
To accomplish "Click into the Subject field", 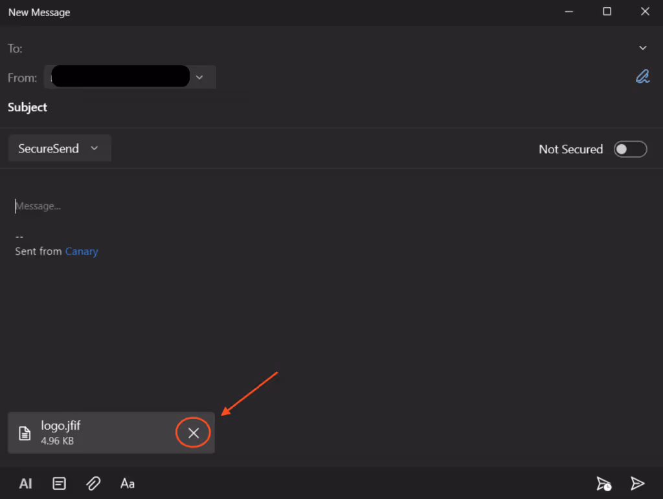I will [x=331, y=107].
